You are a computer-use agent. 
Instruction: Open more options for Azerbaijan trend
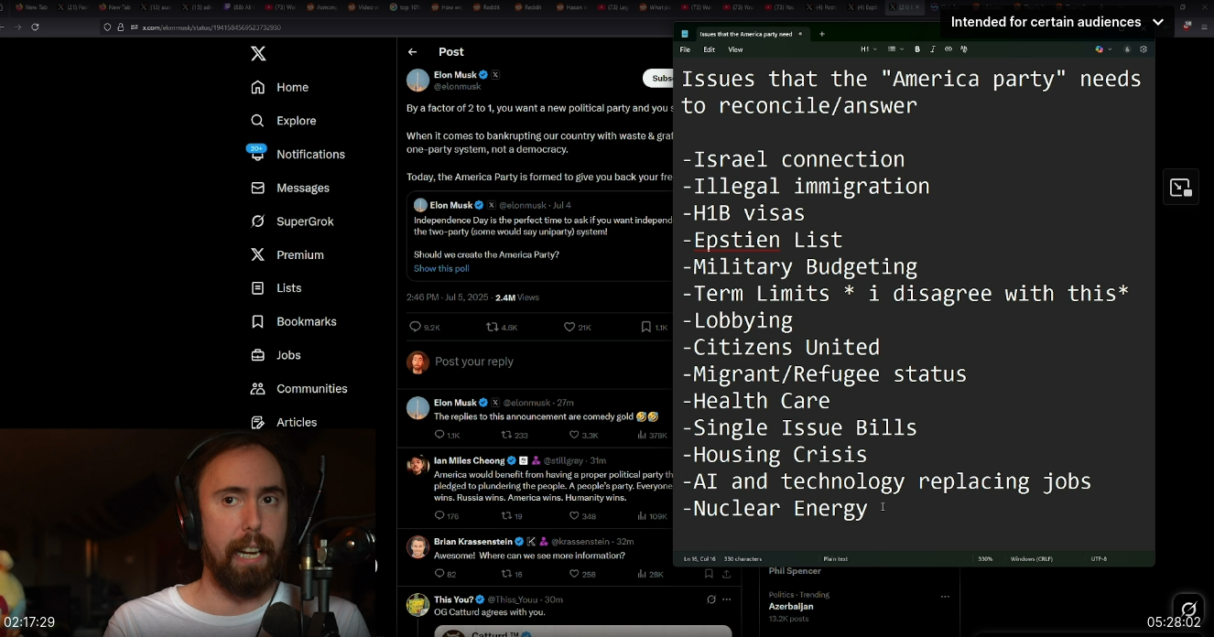pos(945,596)
